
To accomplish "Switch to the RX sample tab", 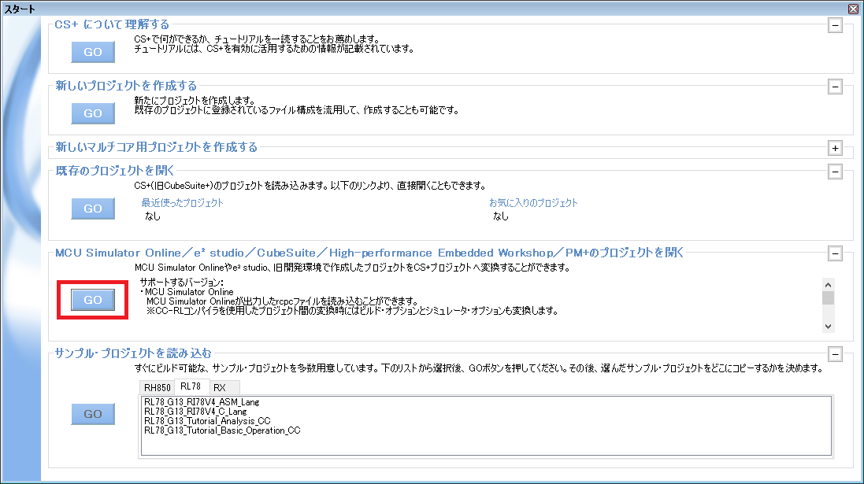I will [220, 387].
